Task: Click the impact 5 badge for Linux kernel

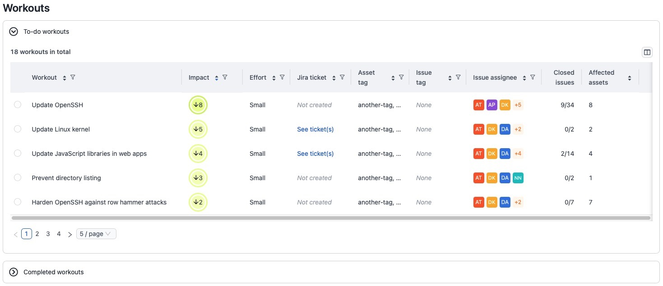Action: (x=198, y=129)
